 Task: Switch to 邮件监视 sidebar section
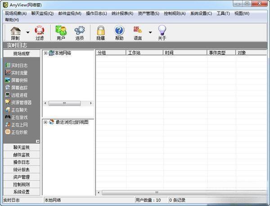point(22,155)
